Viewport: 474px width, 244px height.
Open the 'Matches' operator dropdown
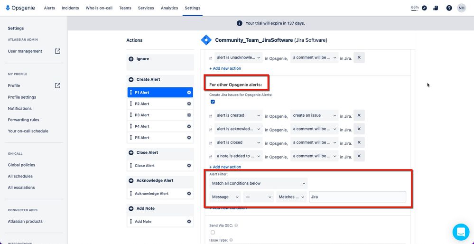click(x=291, y=197)
